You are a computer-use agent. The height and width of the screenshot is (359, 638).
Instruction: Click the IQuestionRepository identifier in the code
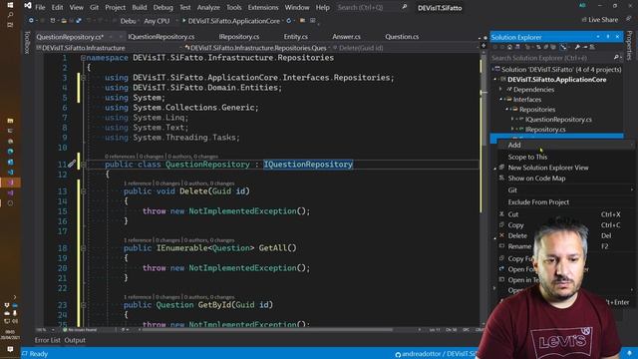click(308, 165)
